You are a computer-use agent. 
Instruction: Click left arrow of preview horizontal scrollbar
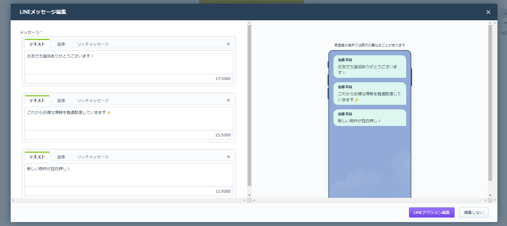254,200
